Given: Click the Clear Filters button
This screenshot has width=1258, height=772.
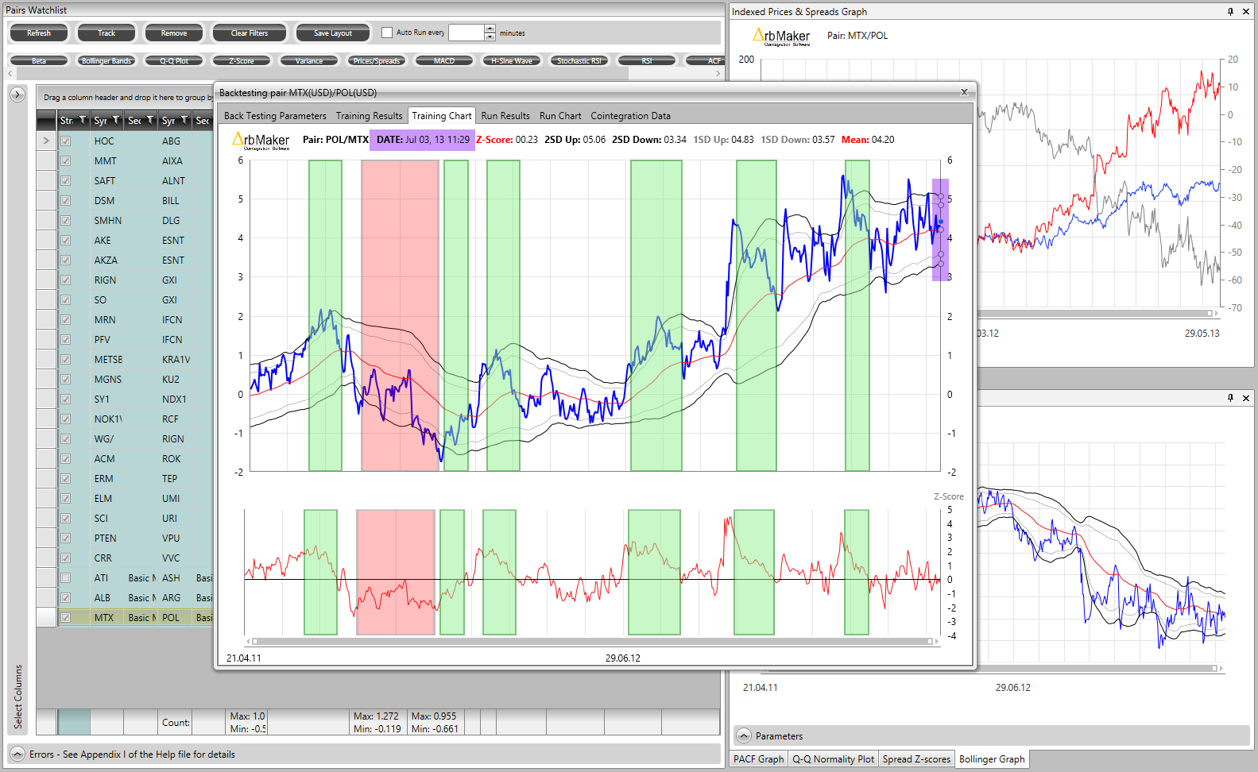Looking at the screenshot, I should tap(250, 33).
